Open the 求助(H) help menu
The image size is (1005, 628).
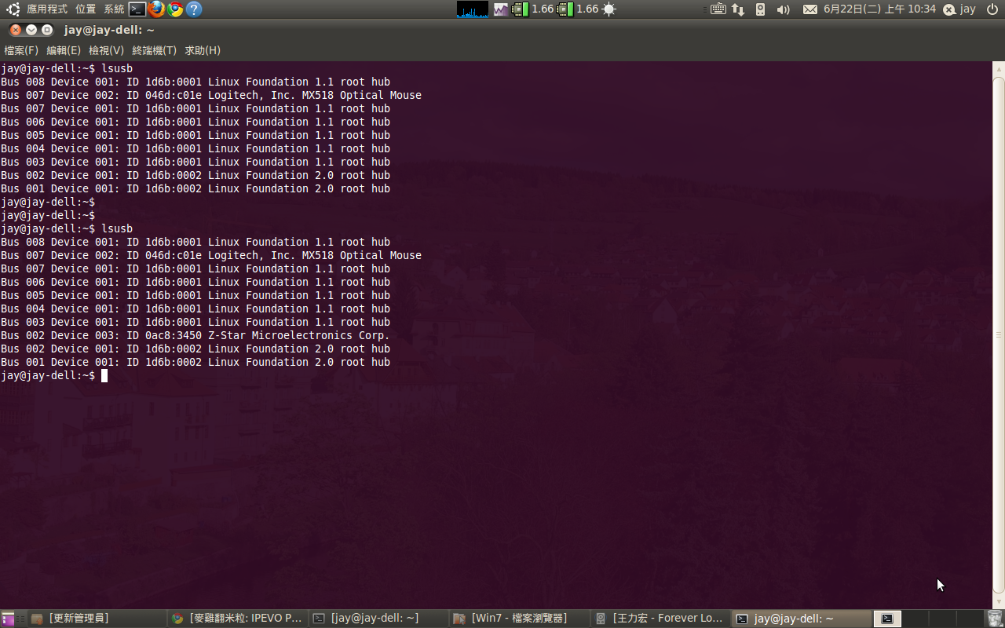point(203,50)
